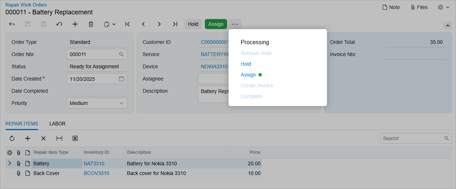
Task: Click the Fit to Screen columns icon
Action: [x=59, y=138]
